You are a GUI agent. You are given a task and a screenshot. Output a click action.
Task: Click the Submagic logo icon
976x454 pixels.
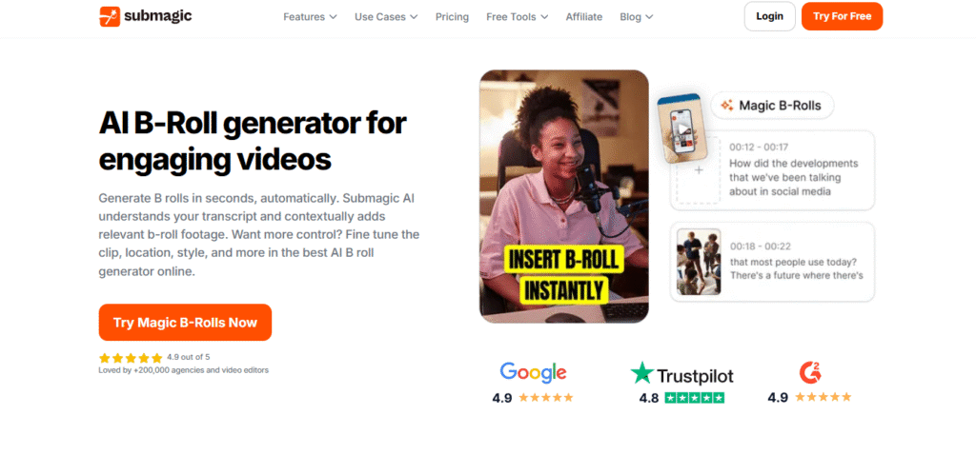[110, 17]
